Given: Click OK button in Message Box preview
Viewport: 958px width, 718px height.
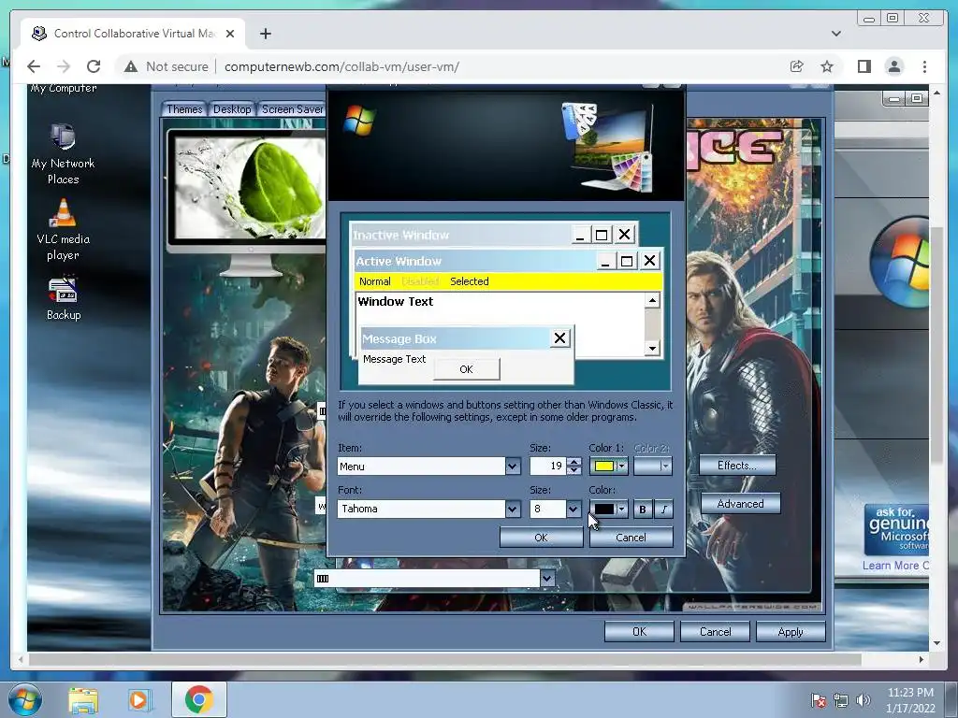Looking at the screenshot, I should [x=466, y=369].
